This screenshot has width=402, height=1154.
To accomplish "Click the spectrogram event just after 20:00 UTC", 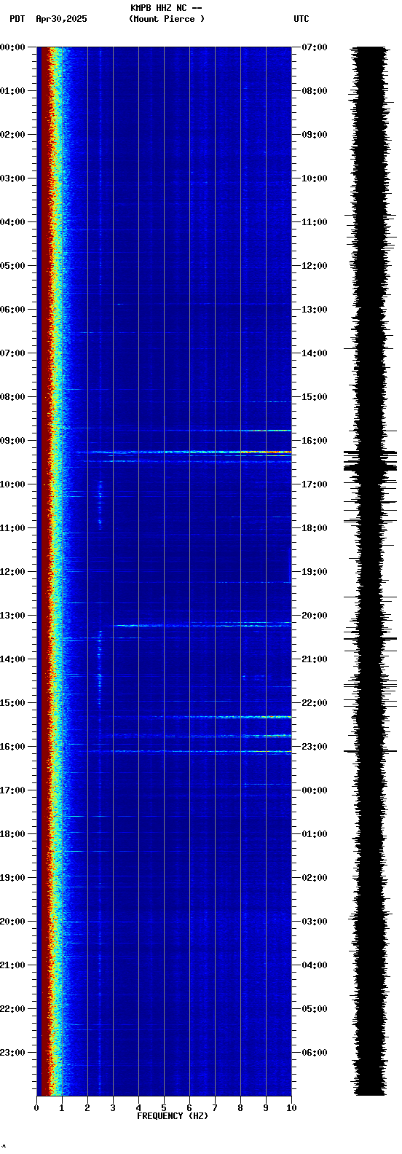I will (x=202, y=625).
